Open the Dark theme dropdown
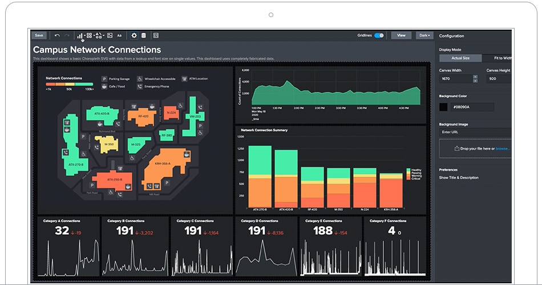This screenshot has width=542, height=285. 424,35
